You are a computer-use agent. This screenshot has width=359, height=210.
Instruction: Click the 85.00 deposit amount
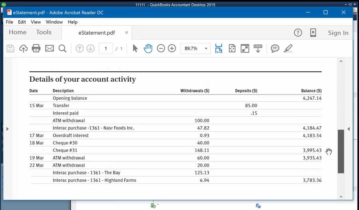click(251, 106)
